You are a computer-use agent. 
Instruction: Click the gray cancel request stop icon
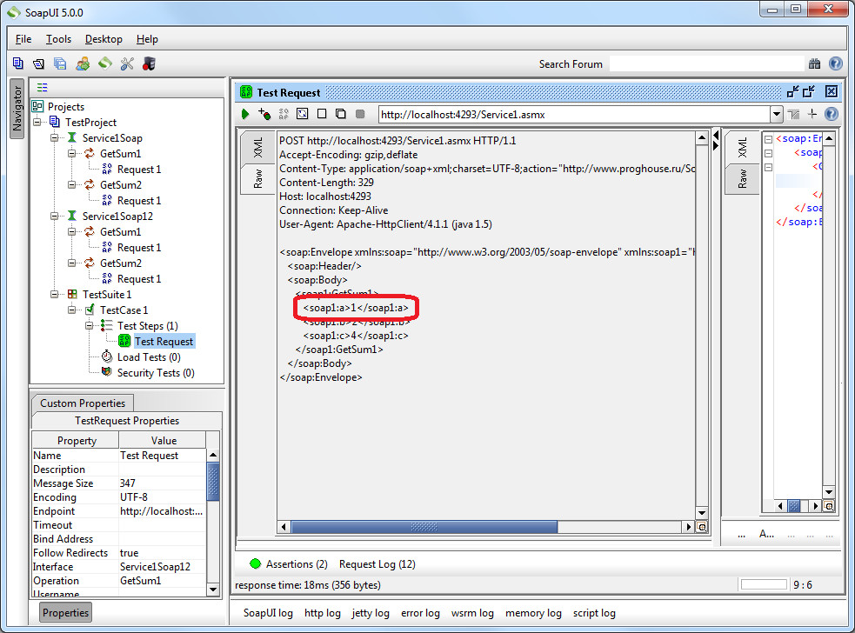coord(360,114)
